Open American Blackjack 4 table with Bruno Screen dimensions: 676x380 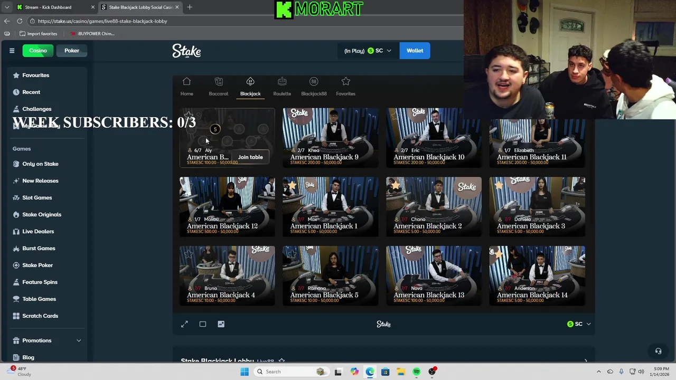227,275
